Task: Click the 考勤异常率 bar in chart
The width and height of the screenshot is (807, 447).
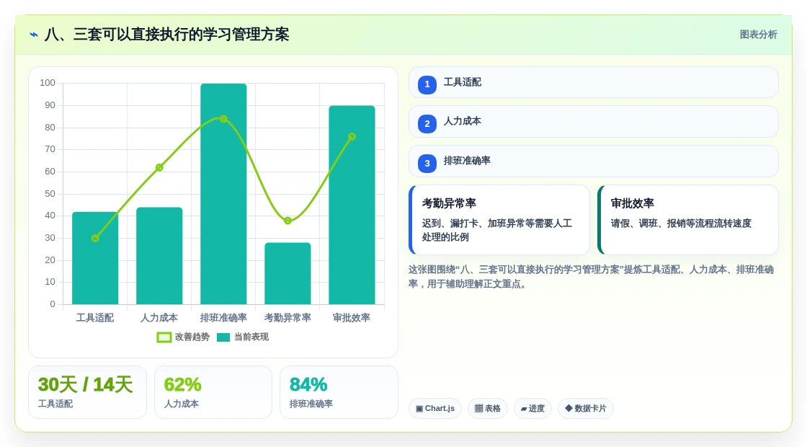Action: click(287, 273)
